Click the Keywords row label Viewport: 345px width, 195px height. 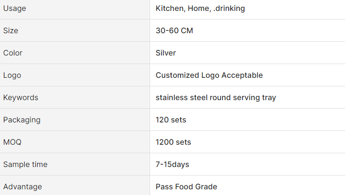pos(20,98)
